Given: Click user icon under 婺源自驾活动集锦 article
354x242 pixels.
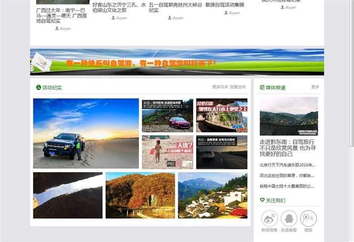Looking at the screenshot, I should click(x=226, y=13).
